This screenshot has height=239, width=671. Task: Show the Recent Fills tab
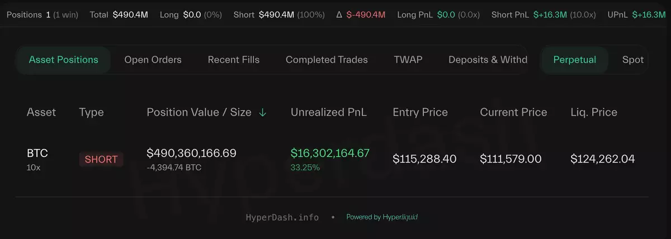point(233,60)
